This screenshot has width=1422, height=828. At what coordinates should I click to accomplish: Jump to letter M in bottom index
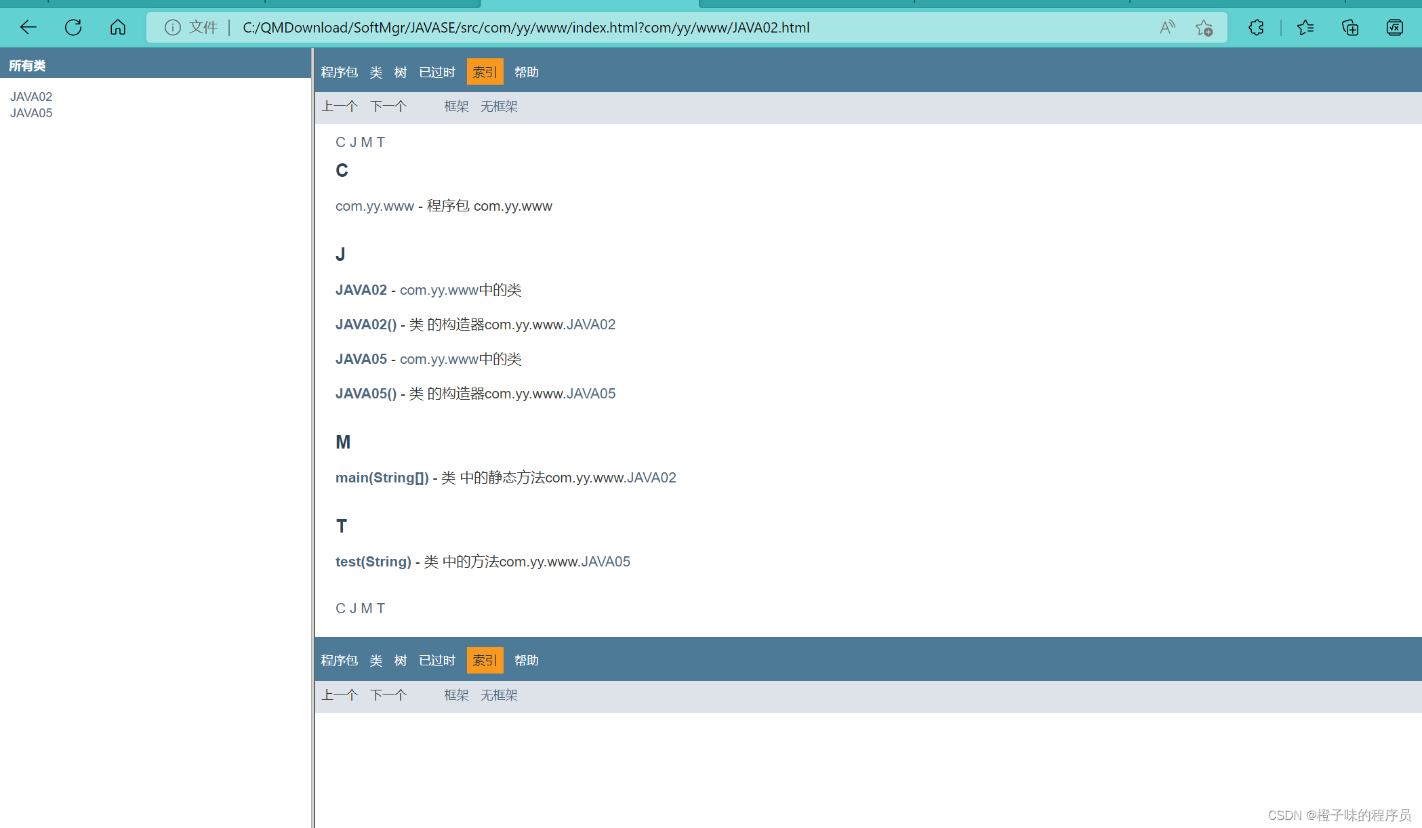click(x=367, y=608)
